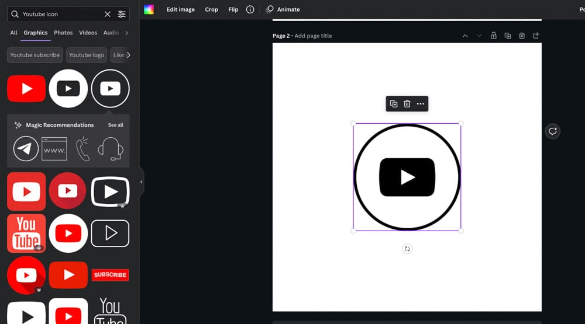Viewport: 585px width, 324px height.
Task: Add the www browser window icon
Action: click(54, 149)
